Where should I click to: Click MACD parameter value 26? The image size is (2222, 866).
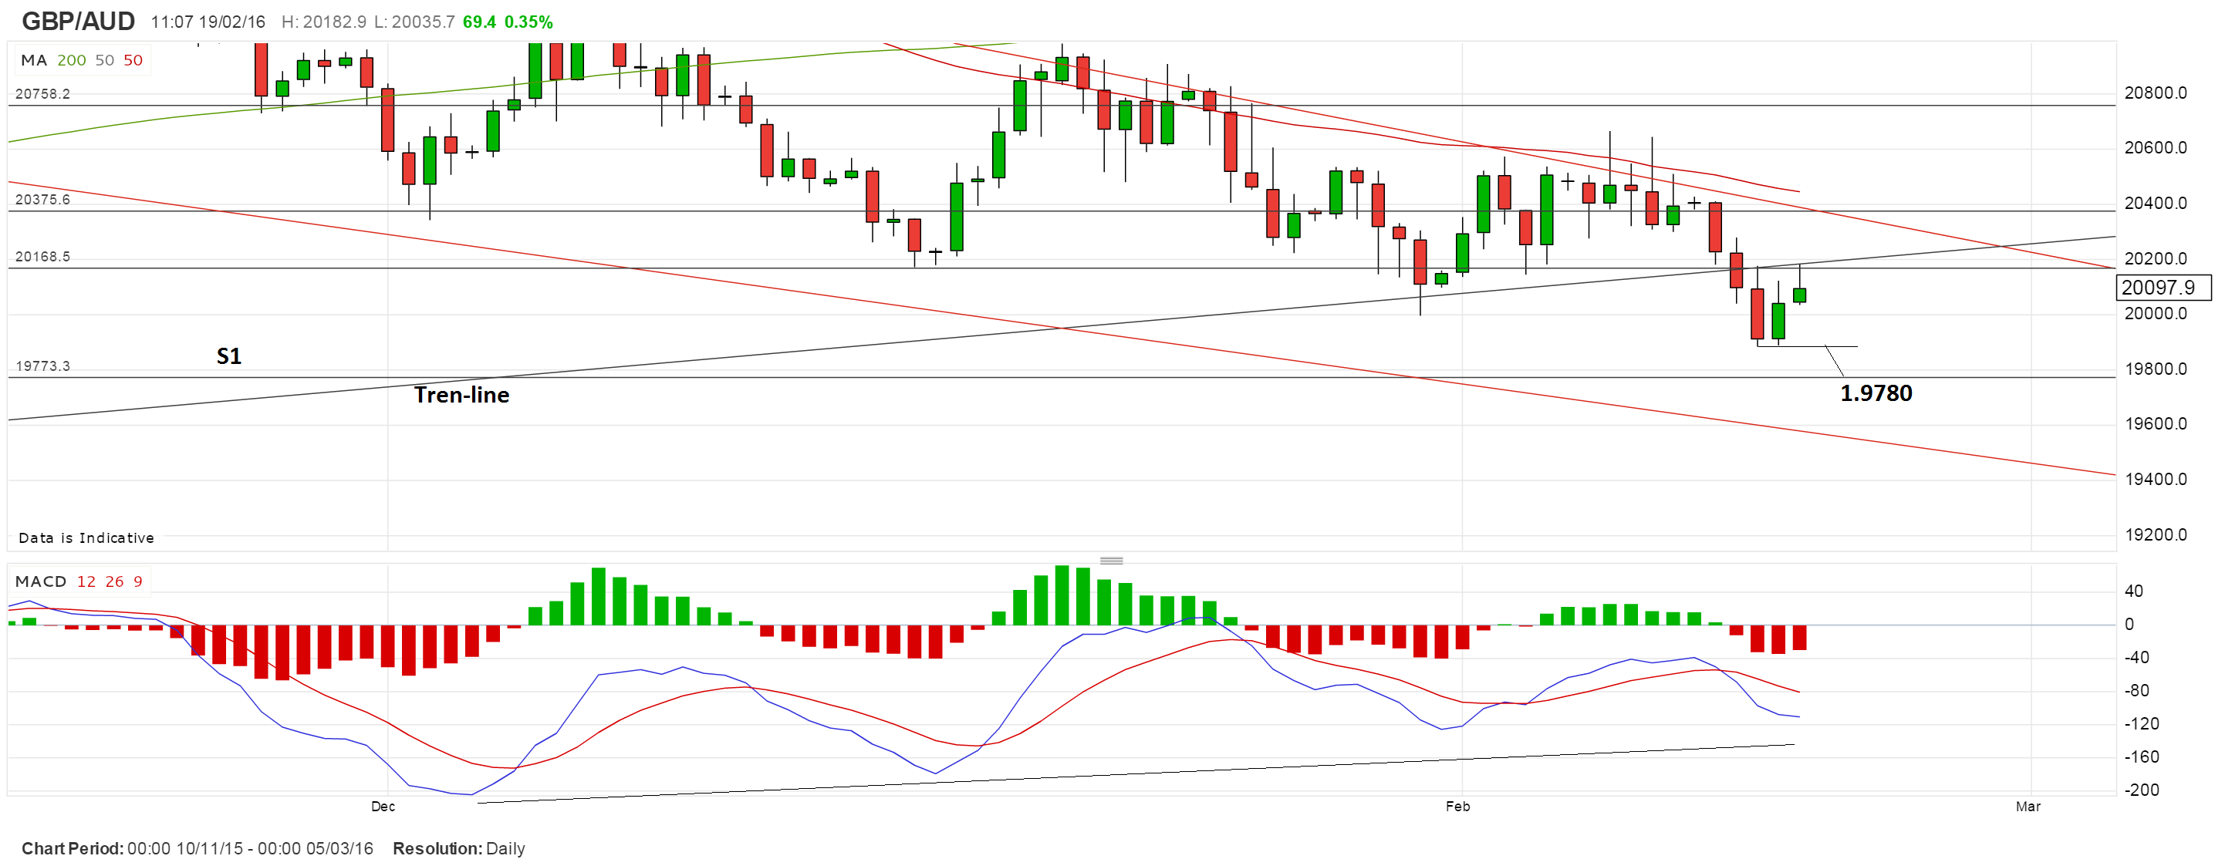115,581
